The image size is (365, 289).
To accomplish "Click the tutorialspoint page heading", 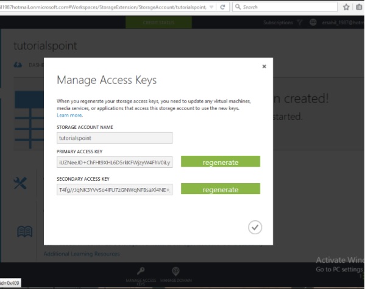I will coord(45,46).
